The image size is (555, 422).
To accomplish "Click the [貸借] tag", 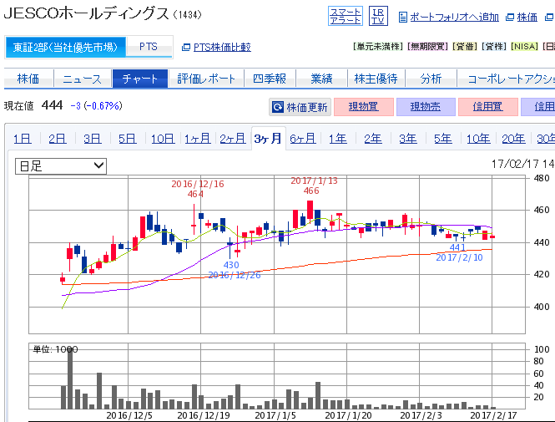I will [x=465, y=47].
